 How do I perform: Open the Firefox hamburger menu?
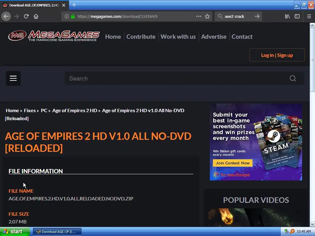click(x=309, y=16)
